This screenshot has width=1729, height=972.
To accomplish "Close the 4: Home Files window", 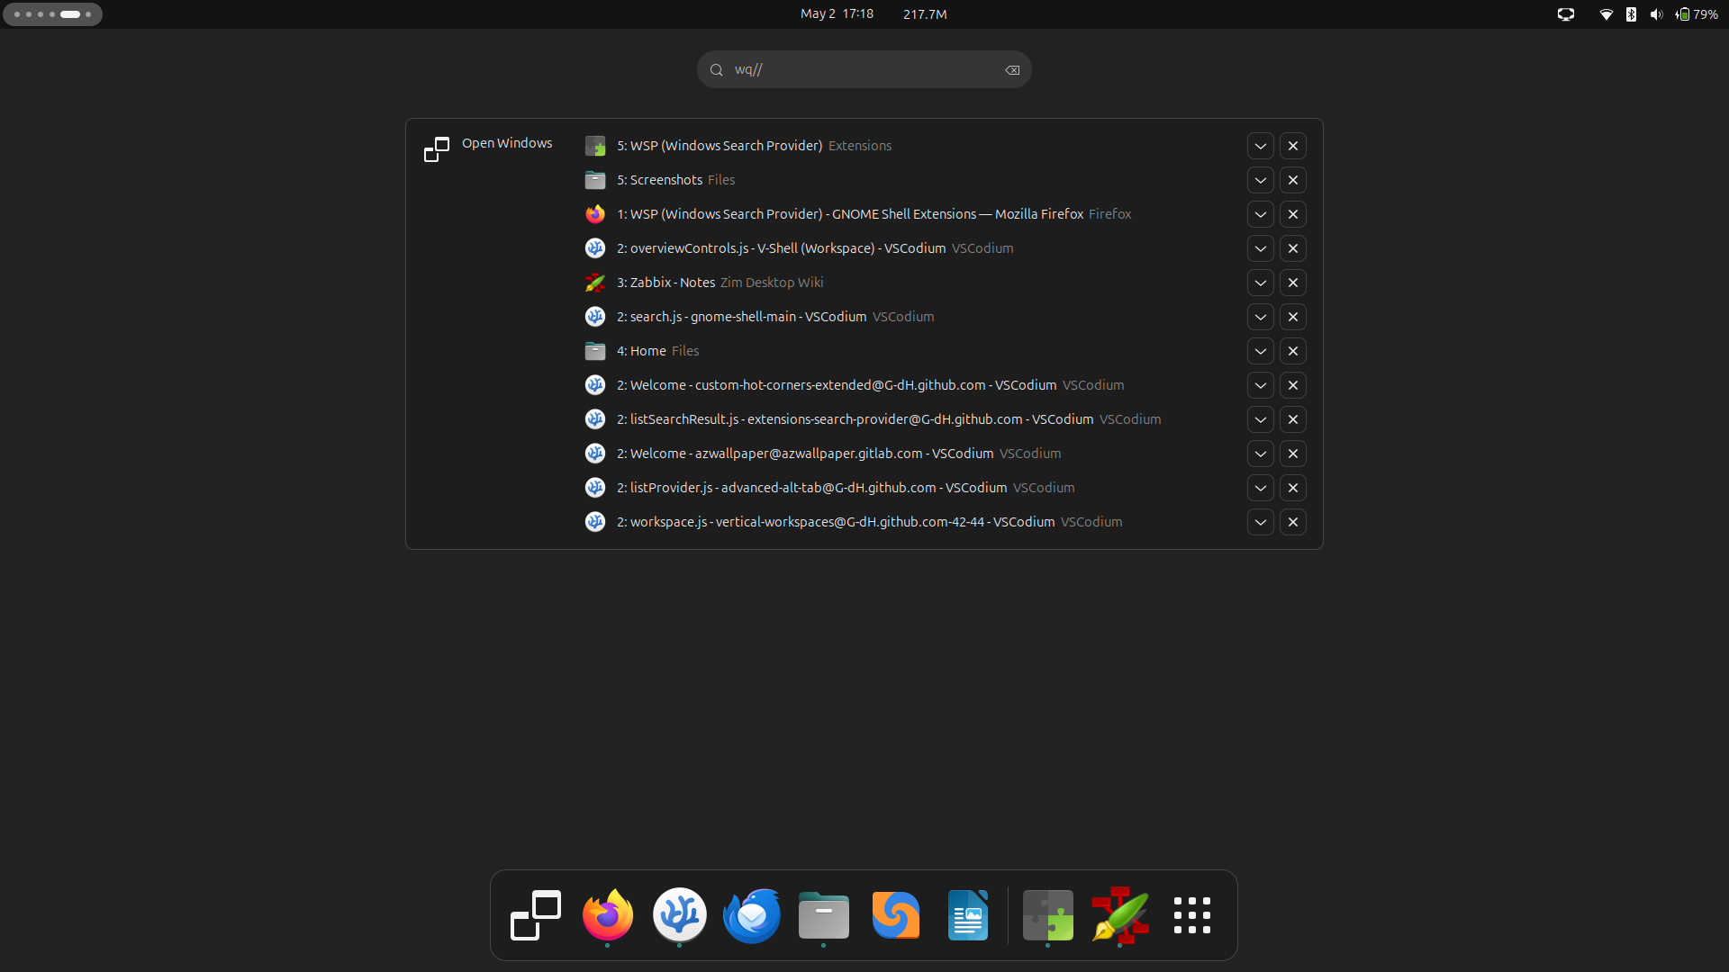I will coord(1293,351).
